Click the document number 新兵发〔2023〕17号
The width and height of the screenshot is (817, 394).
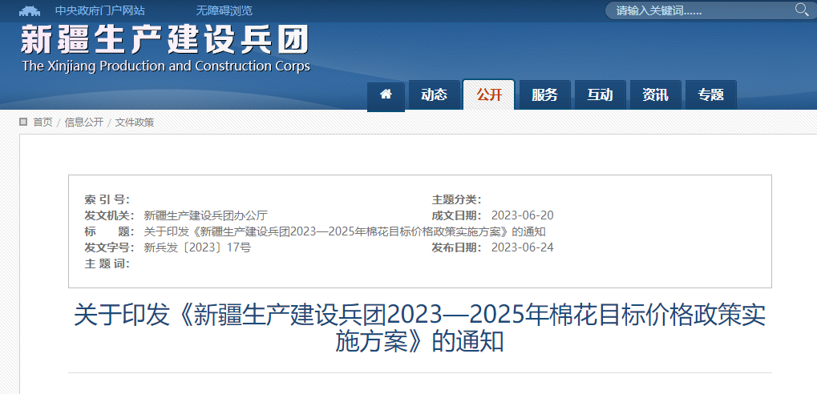tap(197, 247)
